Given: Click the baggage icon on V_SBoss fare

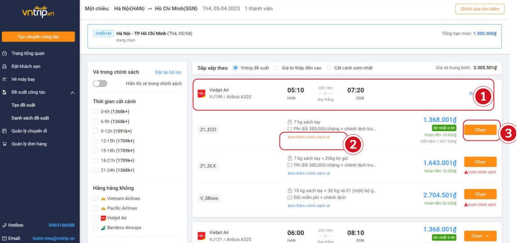Looking at the screenshot, I should 290,191.
